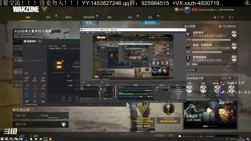Viewport: 251px width, 141px height.
Task: Mute the first OBS mixer channel speaker
Action: [149, 90]
